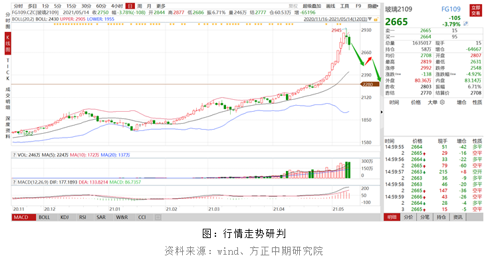Click the orange 2280 price line marker
The height and width of the screenshot is (264, 490).
coord(368,84)
